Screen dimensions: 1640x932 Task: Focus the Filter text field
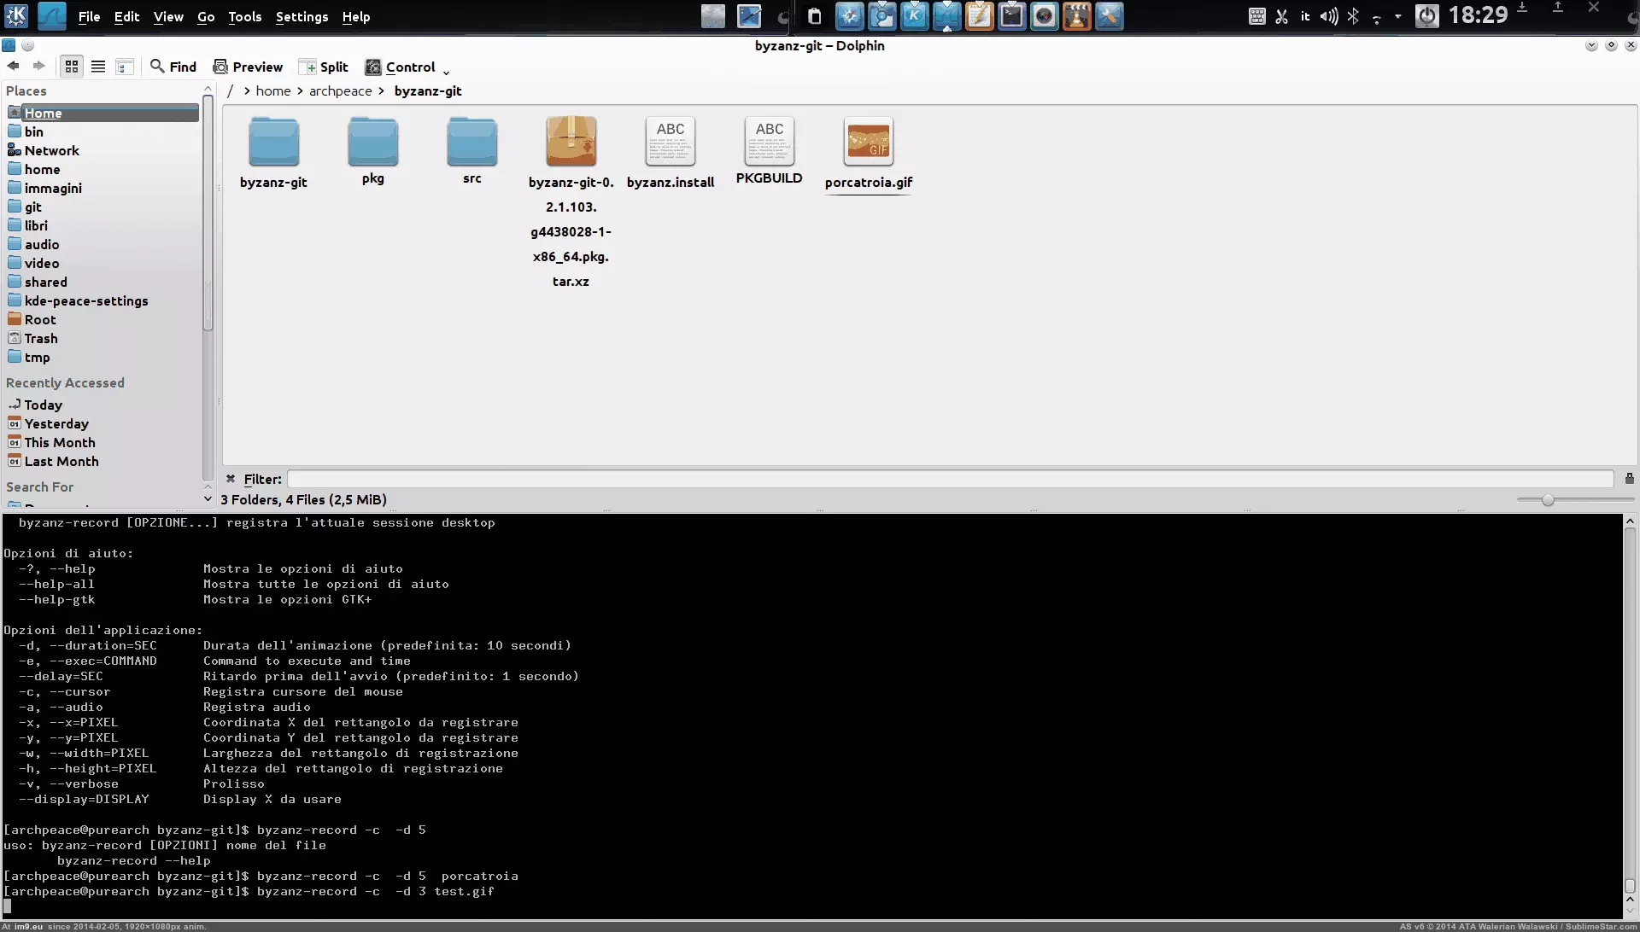tap(950, 479)
